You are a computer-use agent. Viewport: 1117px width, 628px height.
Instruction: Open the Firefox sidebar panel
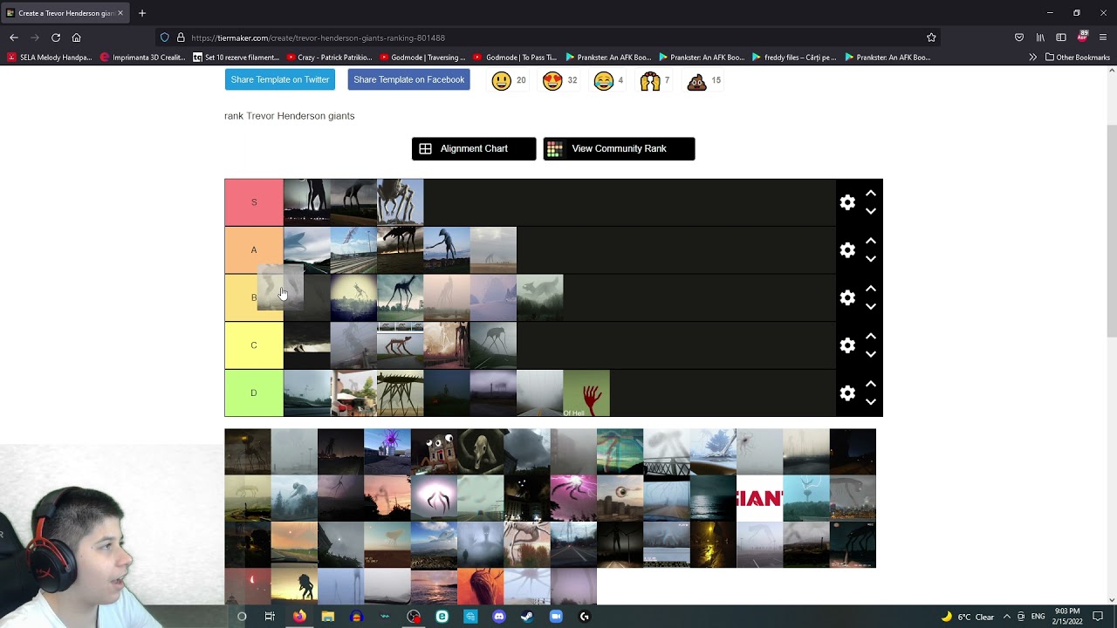click(1061, 38)
